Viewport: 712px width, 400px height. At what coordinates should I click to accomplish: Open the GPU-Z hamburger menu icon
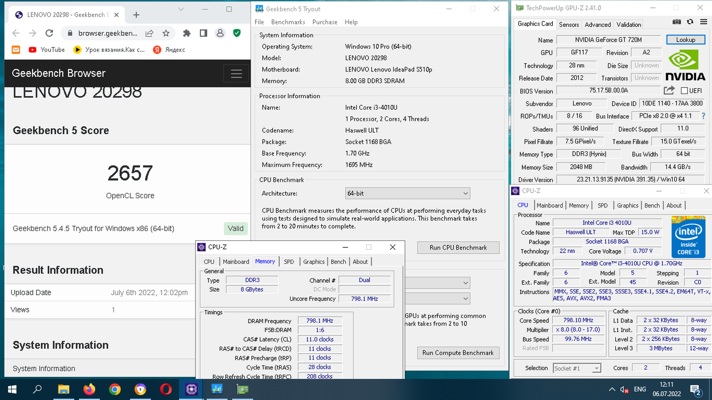[703, 22]
